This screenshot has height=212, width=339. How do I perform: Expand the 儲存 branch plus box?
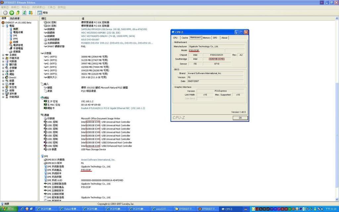[x=3, y=71]
